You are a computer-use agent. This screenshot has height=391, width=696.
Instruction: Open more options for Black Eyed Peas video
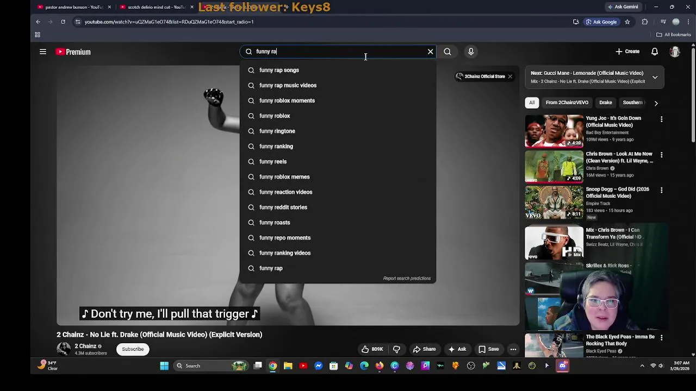(661, 337)
